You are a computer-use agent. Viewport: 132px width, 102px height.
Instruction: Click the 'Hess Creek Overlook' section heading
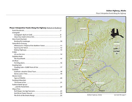tap(19, 39)
